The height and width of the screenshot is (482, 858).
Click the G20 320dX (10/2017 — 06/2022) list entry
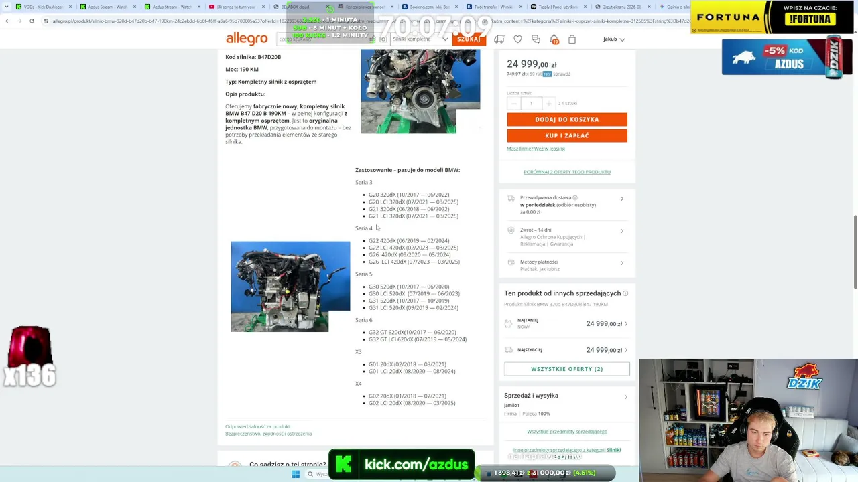pyautogui.click(x=409, y=195)
